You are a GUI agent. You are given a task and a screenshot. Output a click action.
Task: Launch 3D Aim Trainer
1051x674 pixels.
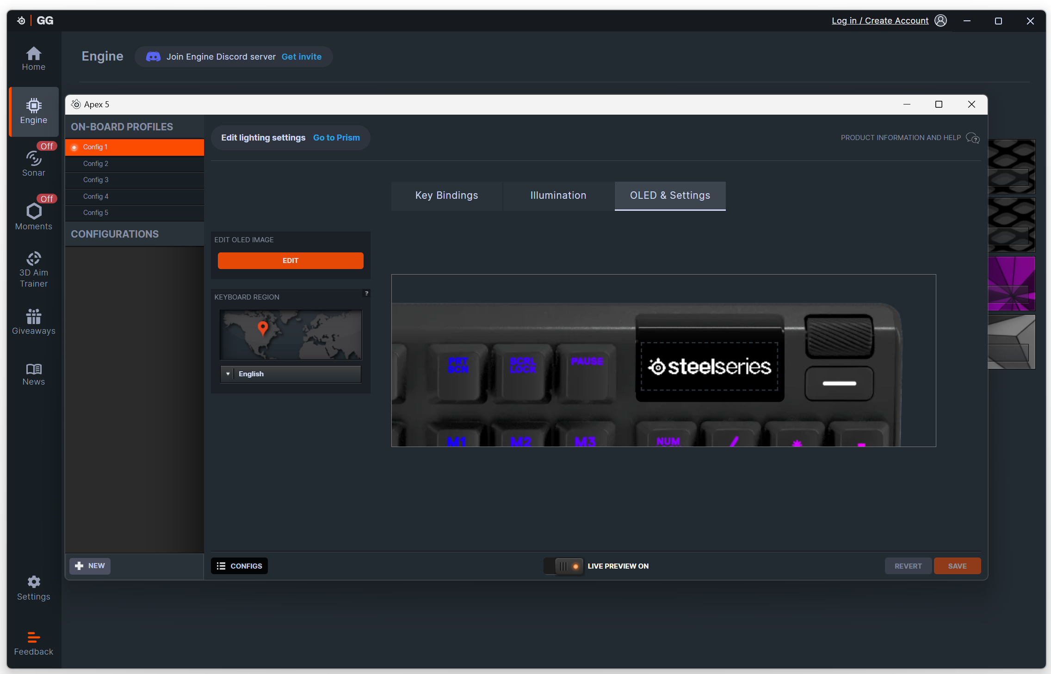click(33, 270)
